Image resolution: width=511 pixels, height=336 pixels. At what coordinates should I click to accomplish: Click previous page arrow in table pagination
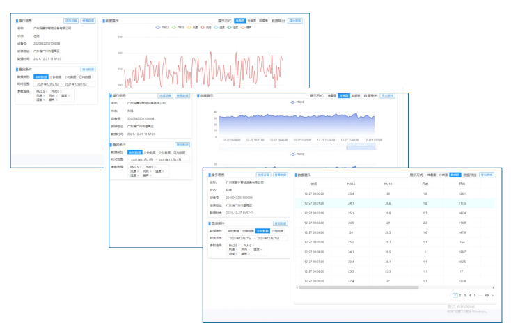(x=449, y=295)
